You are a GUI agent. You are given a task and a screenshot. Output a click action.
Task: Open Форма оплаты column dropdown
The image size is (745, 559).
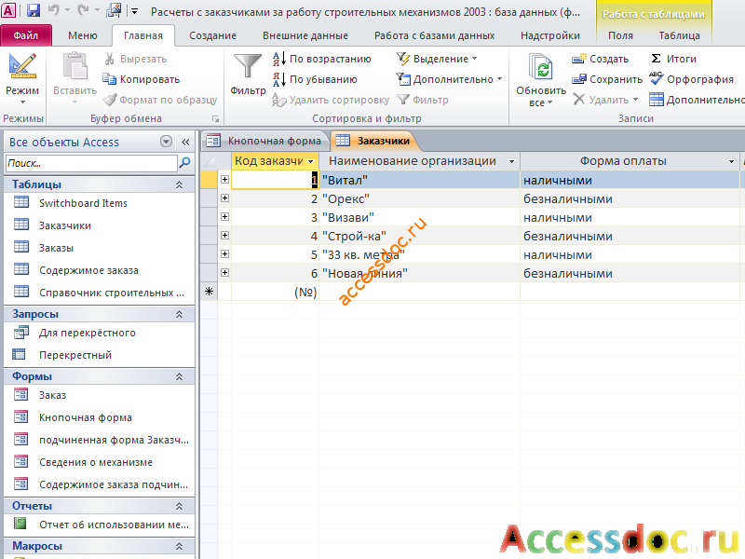click(x=731, y=161)
